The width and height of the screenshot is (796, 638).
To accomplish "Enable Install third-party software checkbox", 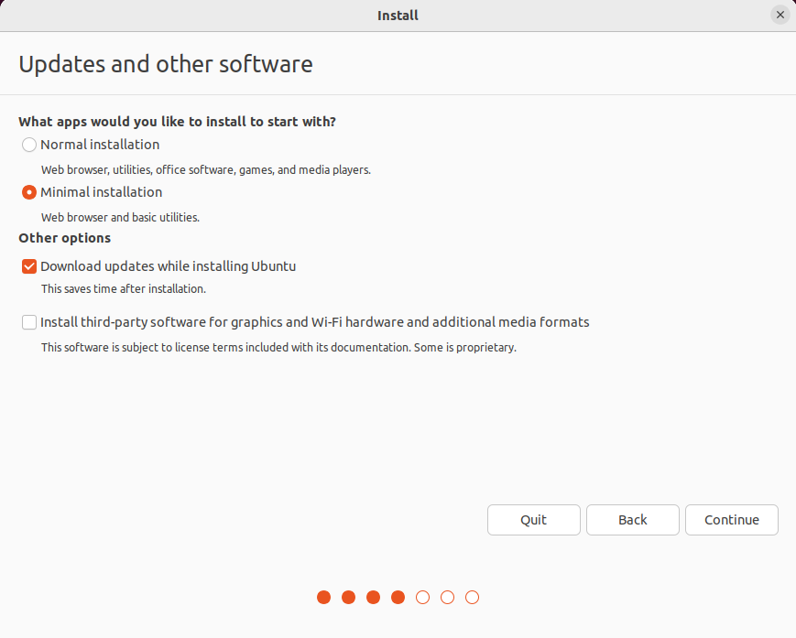I will tap(29, 322).
